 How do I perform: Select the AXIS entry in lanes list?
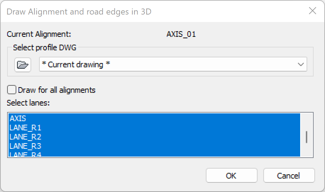pyautogui.click(x=18, y=118)
